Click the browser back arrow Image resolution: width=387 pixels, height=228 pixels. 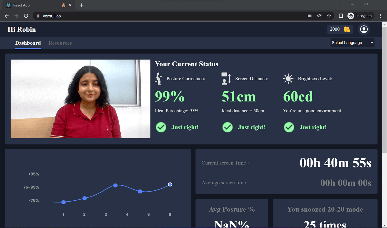point(7,16)
